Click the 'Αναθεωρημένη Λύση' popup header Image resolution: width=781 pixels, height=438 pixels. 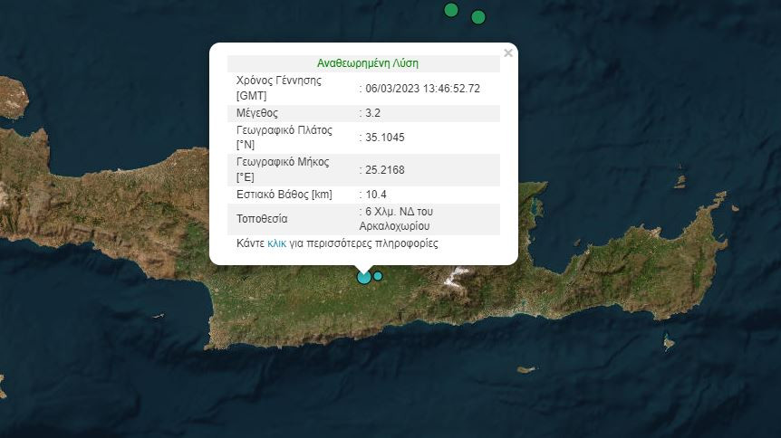tap(367, 63)
